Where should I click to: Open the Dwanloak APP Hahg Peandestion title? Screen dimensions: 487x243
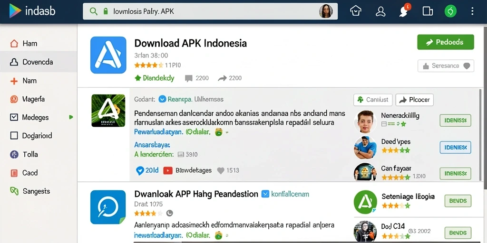click(196, 194)
